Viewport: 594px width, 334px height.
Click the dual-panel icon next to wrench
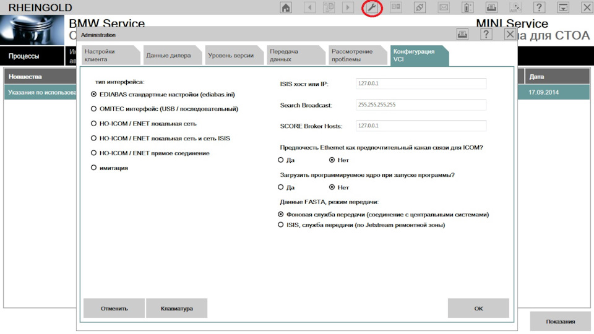click(396, 7)
